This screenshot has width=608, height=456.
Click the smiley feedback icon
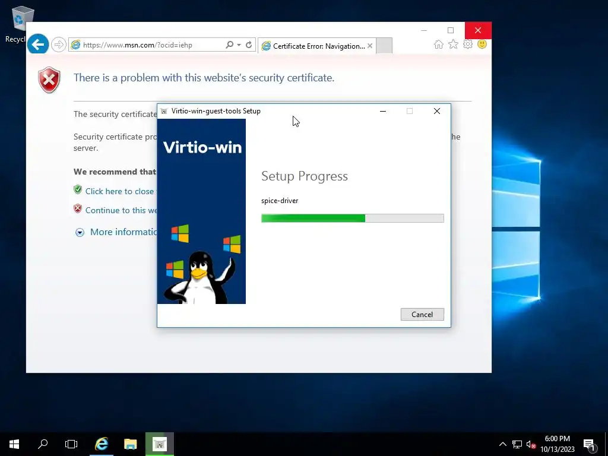coord(482,44)
